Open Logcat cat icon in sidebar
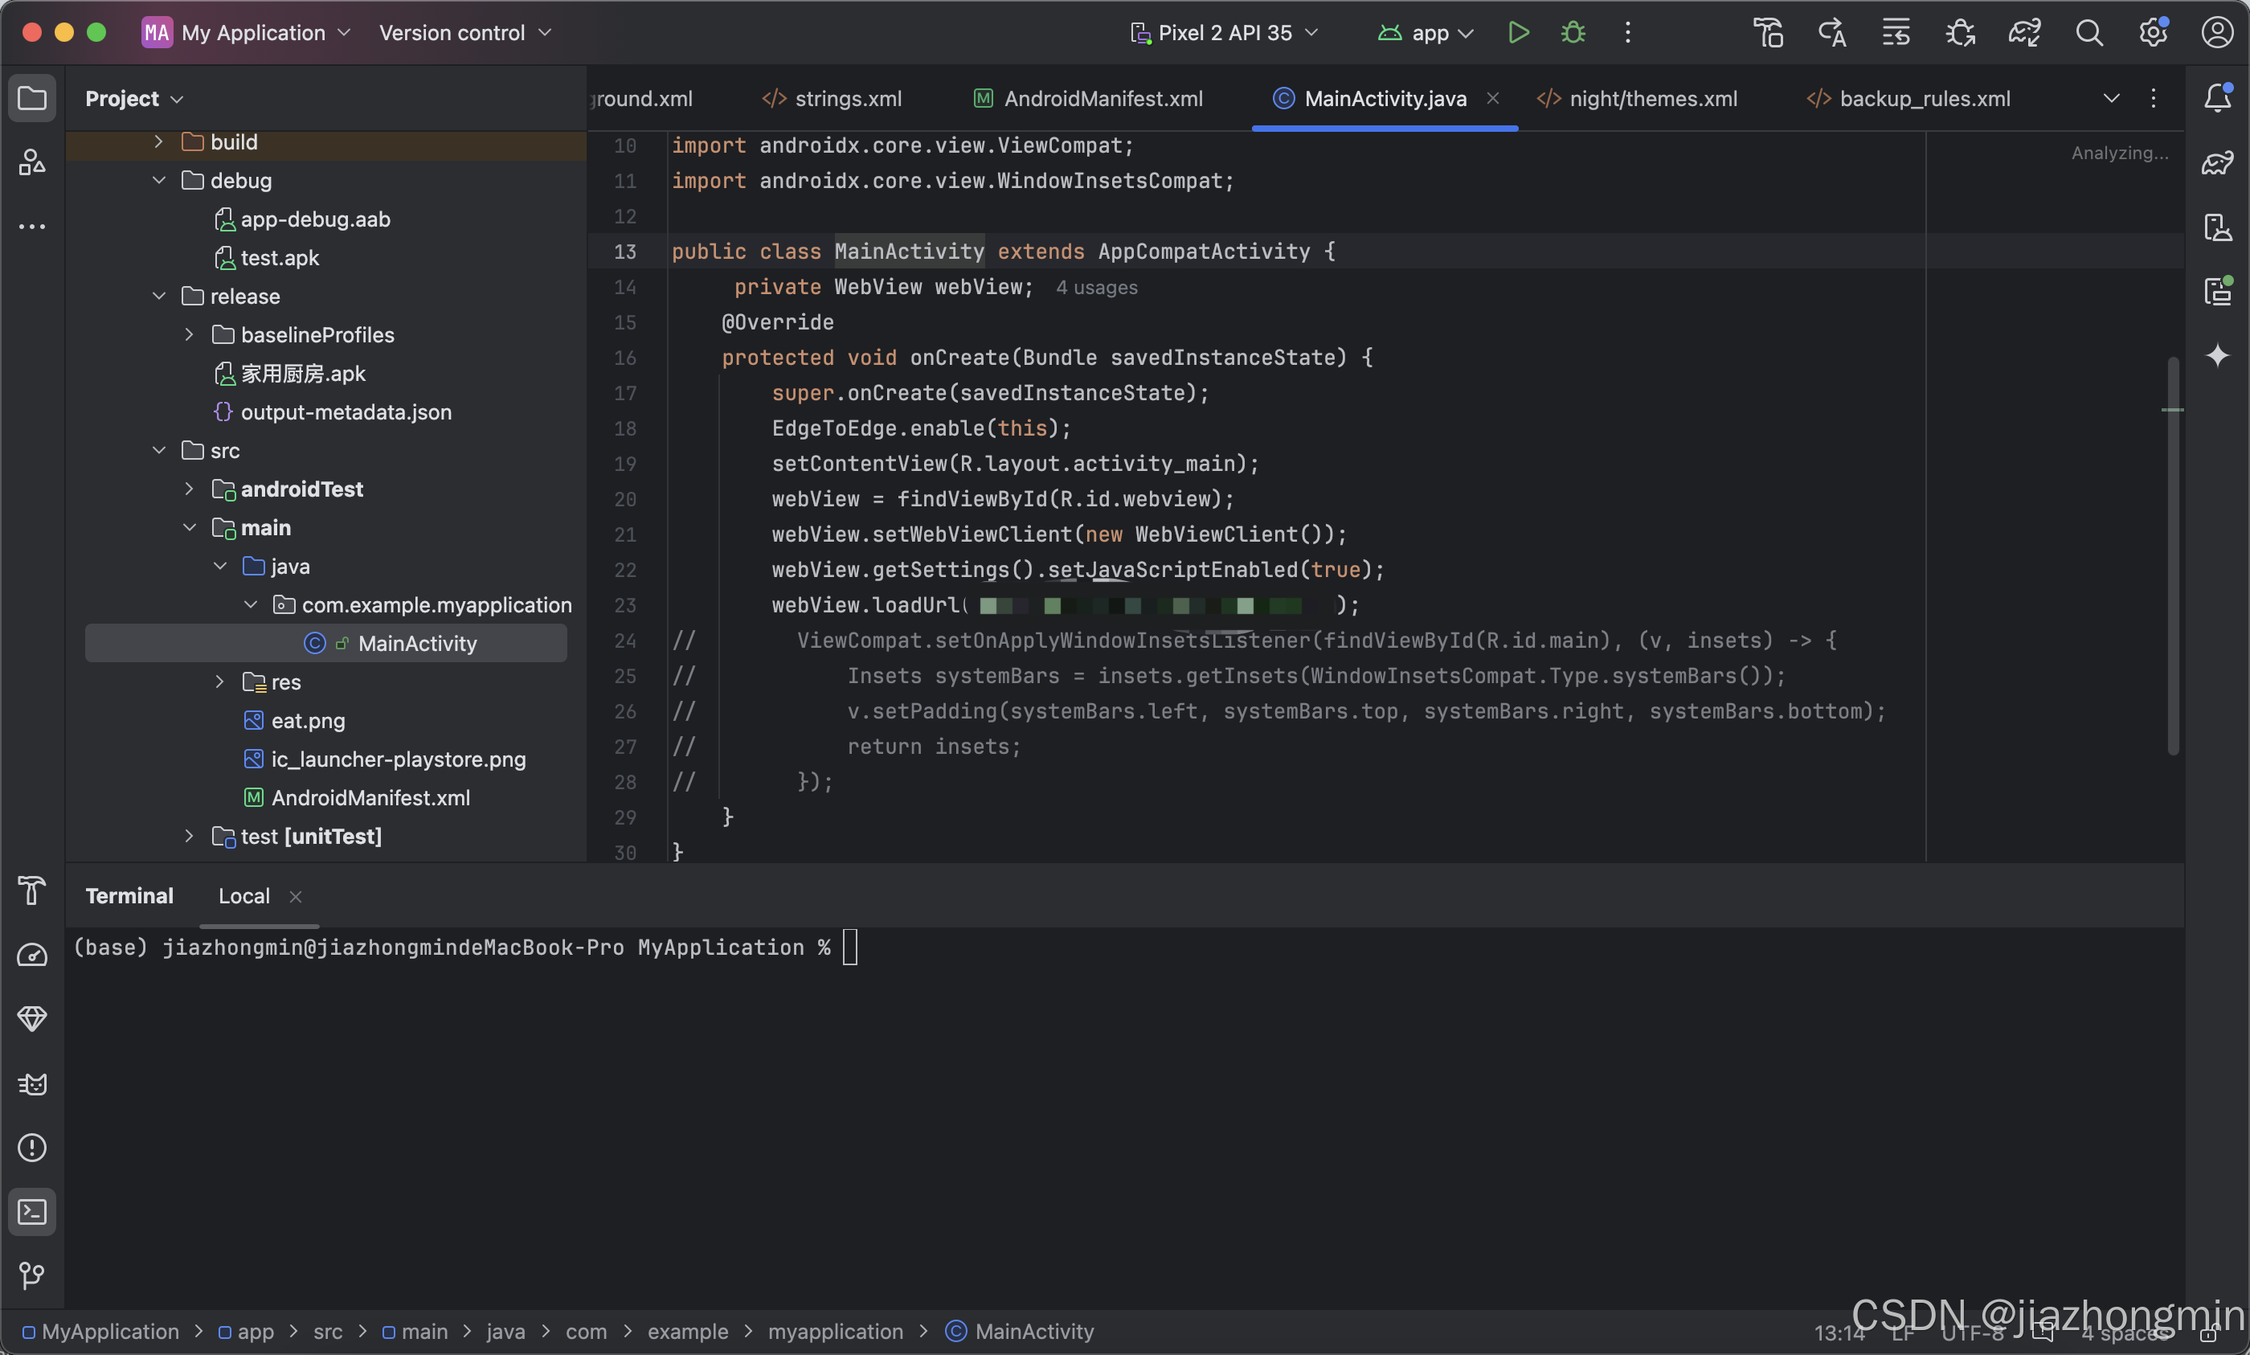Screen dimensions: 2250x1355 pyautogui.click(x=32, y=1084)
